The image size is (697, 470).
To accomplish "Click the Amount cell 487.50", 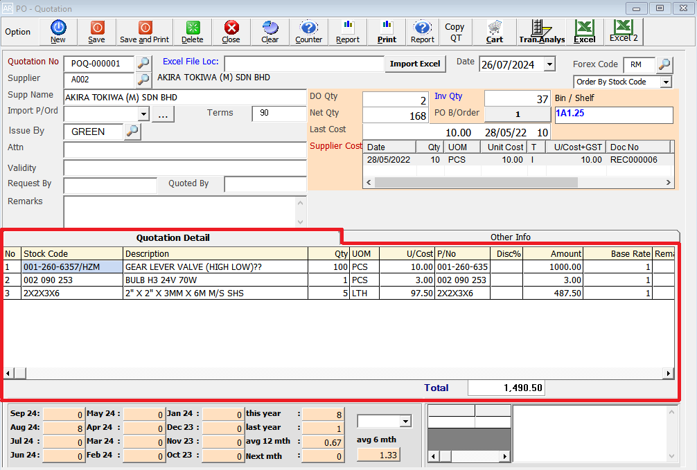I will 553,293.
